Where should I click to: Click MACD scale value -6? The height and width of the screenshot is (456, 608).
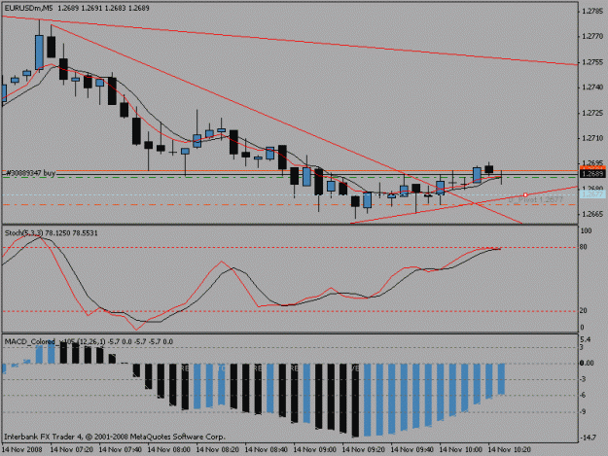coord(583,395)
